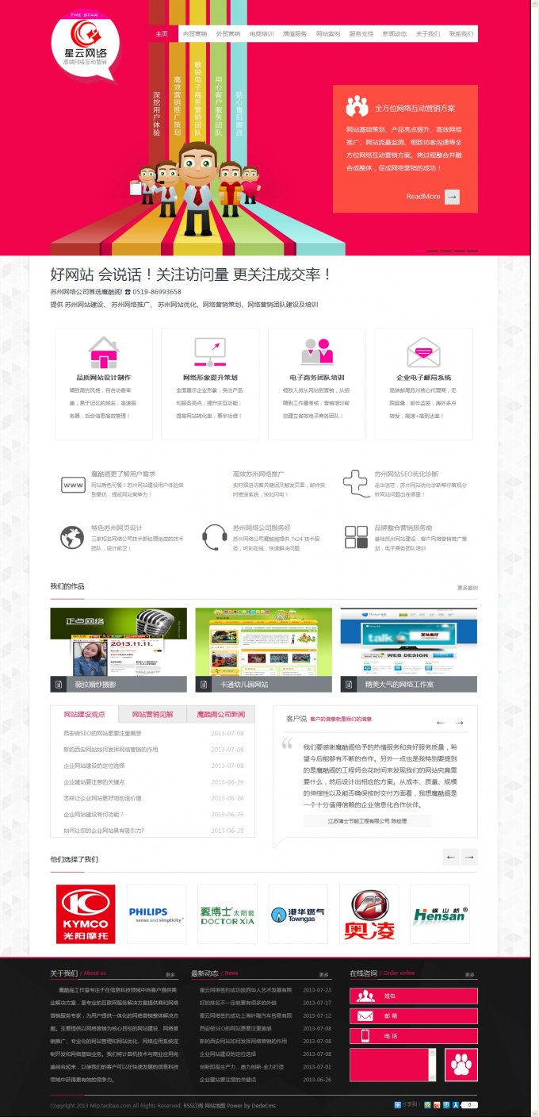Open 更多 link in 在线咨询 footer section
The image size is (539, 1117).
(470, 974)
